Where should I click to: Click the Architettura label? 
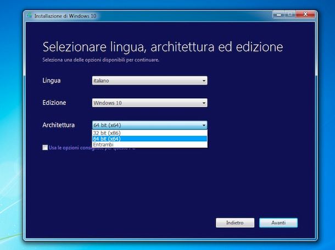pos(59,125)
